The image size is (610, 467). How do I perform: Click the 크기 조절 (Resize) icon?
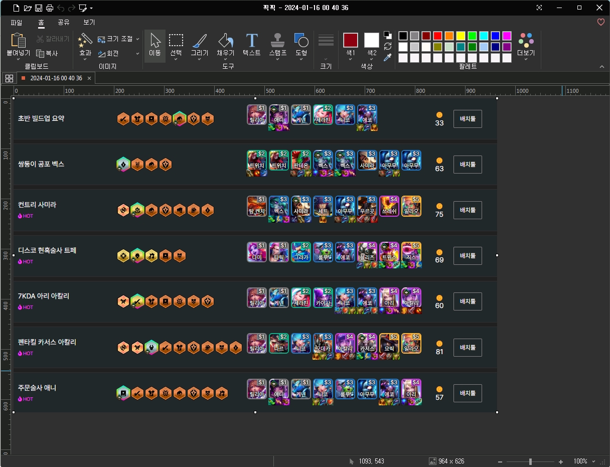coord(101,39)
